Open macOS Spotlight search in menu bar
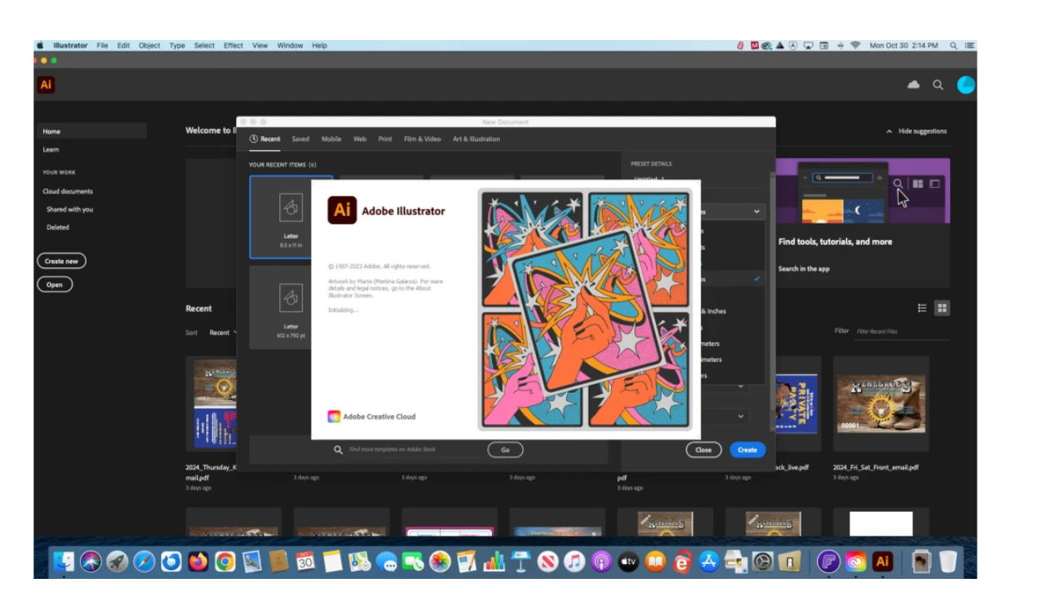The image size is (1064, 598). pos(953,46)
